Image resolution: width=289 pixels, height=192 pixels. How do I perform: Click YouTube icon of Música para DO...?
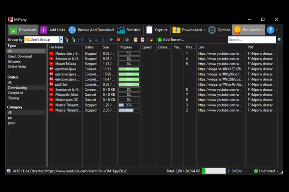(51, 100)
